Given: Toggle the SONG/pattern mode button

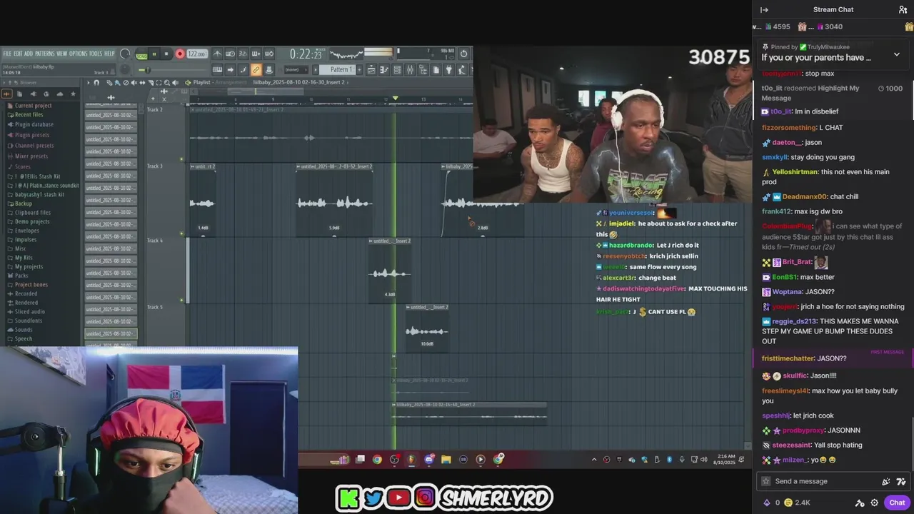Looking at the screenshot, I should tap(141, 54).
